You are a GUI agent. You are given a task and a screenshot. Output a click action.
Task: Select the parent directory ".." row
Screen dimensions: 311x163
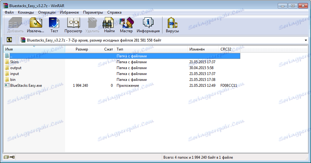[122, 56]
